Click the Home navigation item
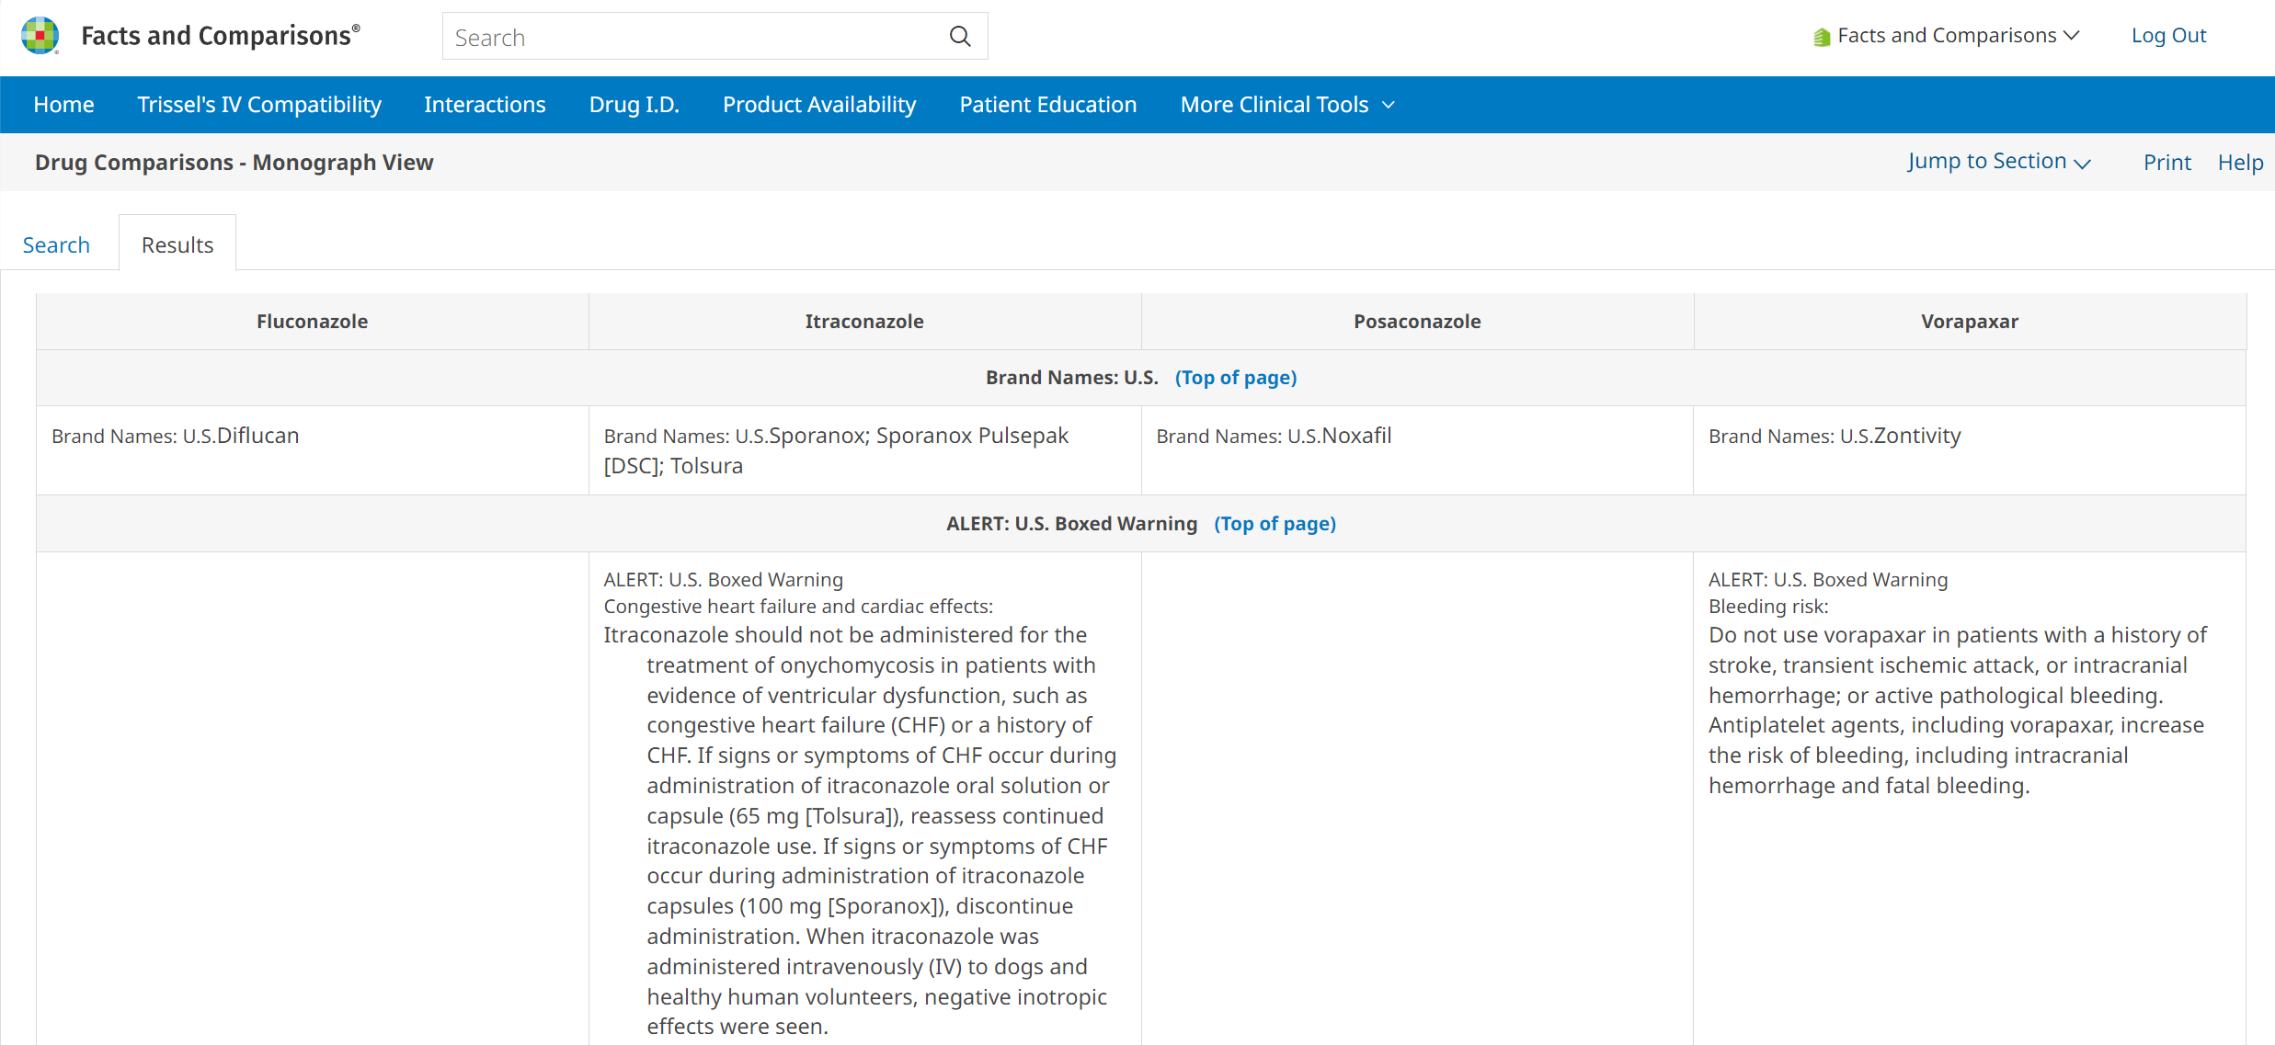2275x1045 pixels. 63,105
